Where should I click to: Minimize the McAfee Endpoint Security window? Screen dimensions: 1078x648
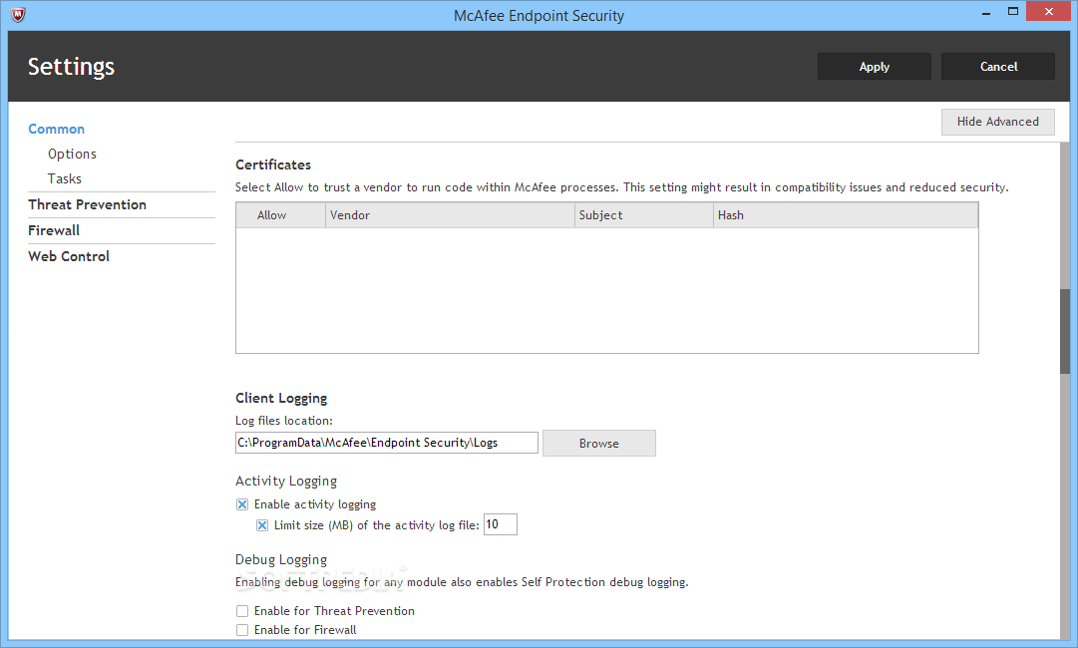pyautogui.click(x=986, y=12)
